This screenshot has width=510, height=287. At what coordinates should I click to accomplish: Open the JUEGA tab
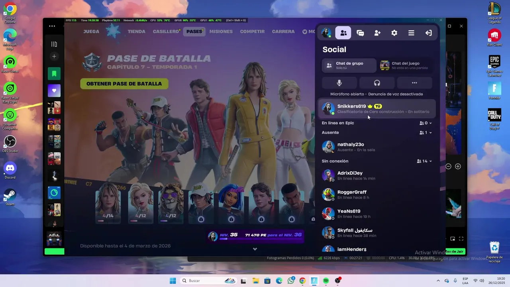coord(91,31)
